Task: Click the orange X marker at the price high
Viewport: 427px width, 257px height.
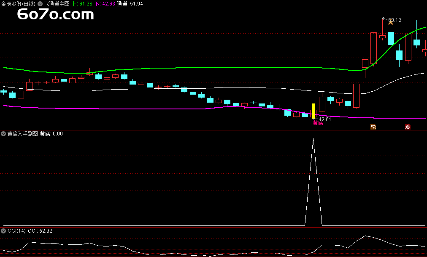Action: click(x=391, y=22)
